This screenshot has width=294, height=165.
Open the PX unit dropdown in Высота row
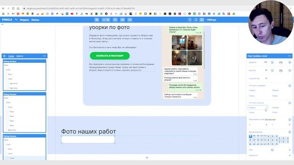(x=281, y=71)
